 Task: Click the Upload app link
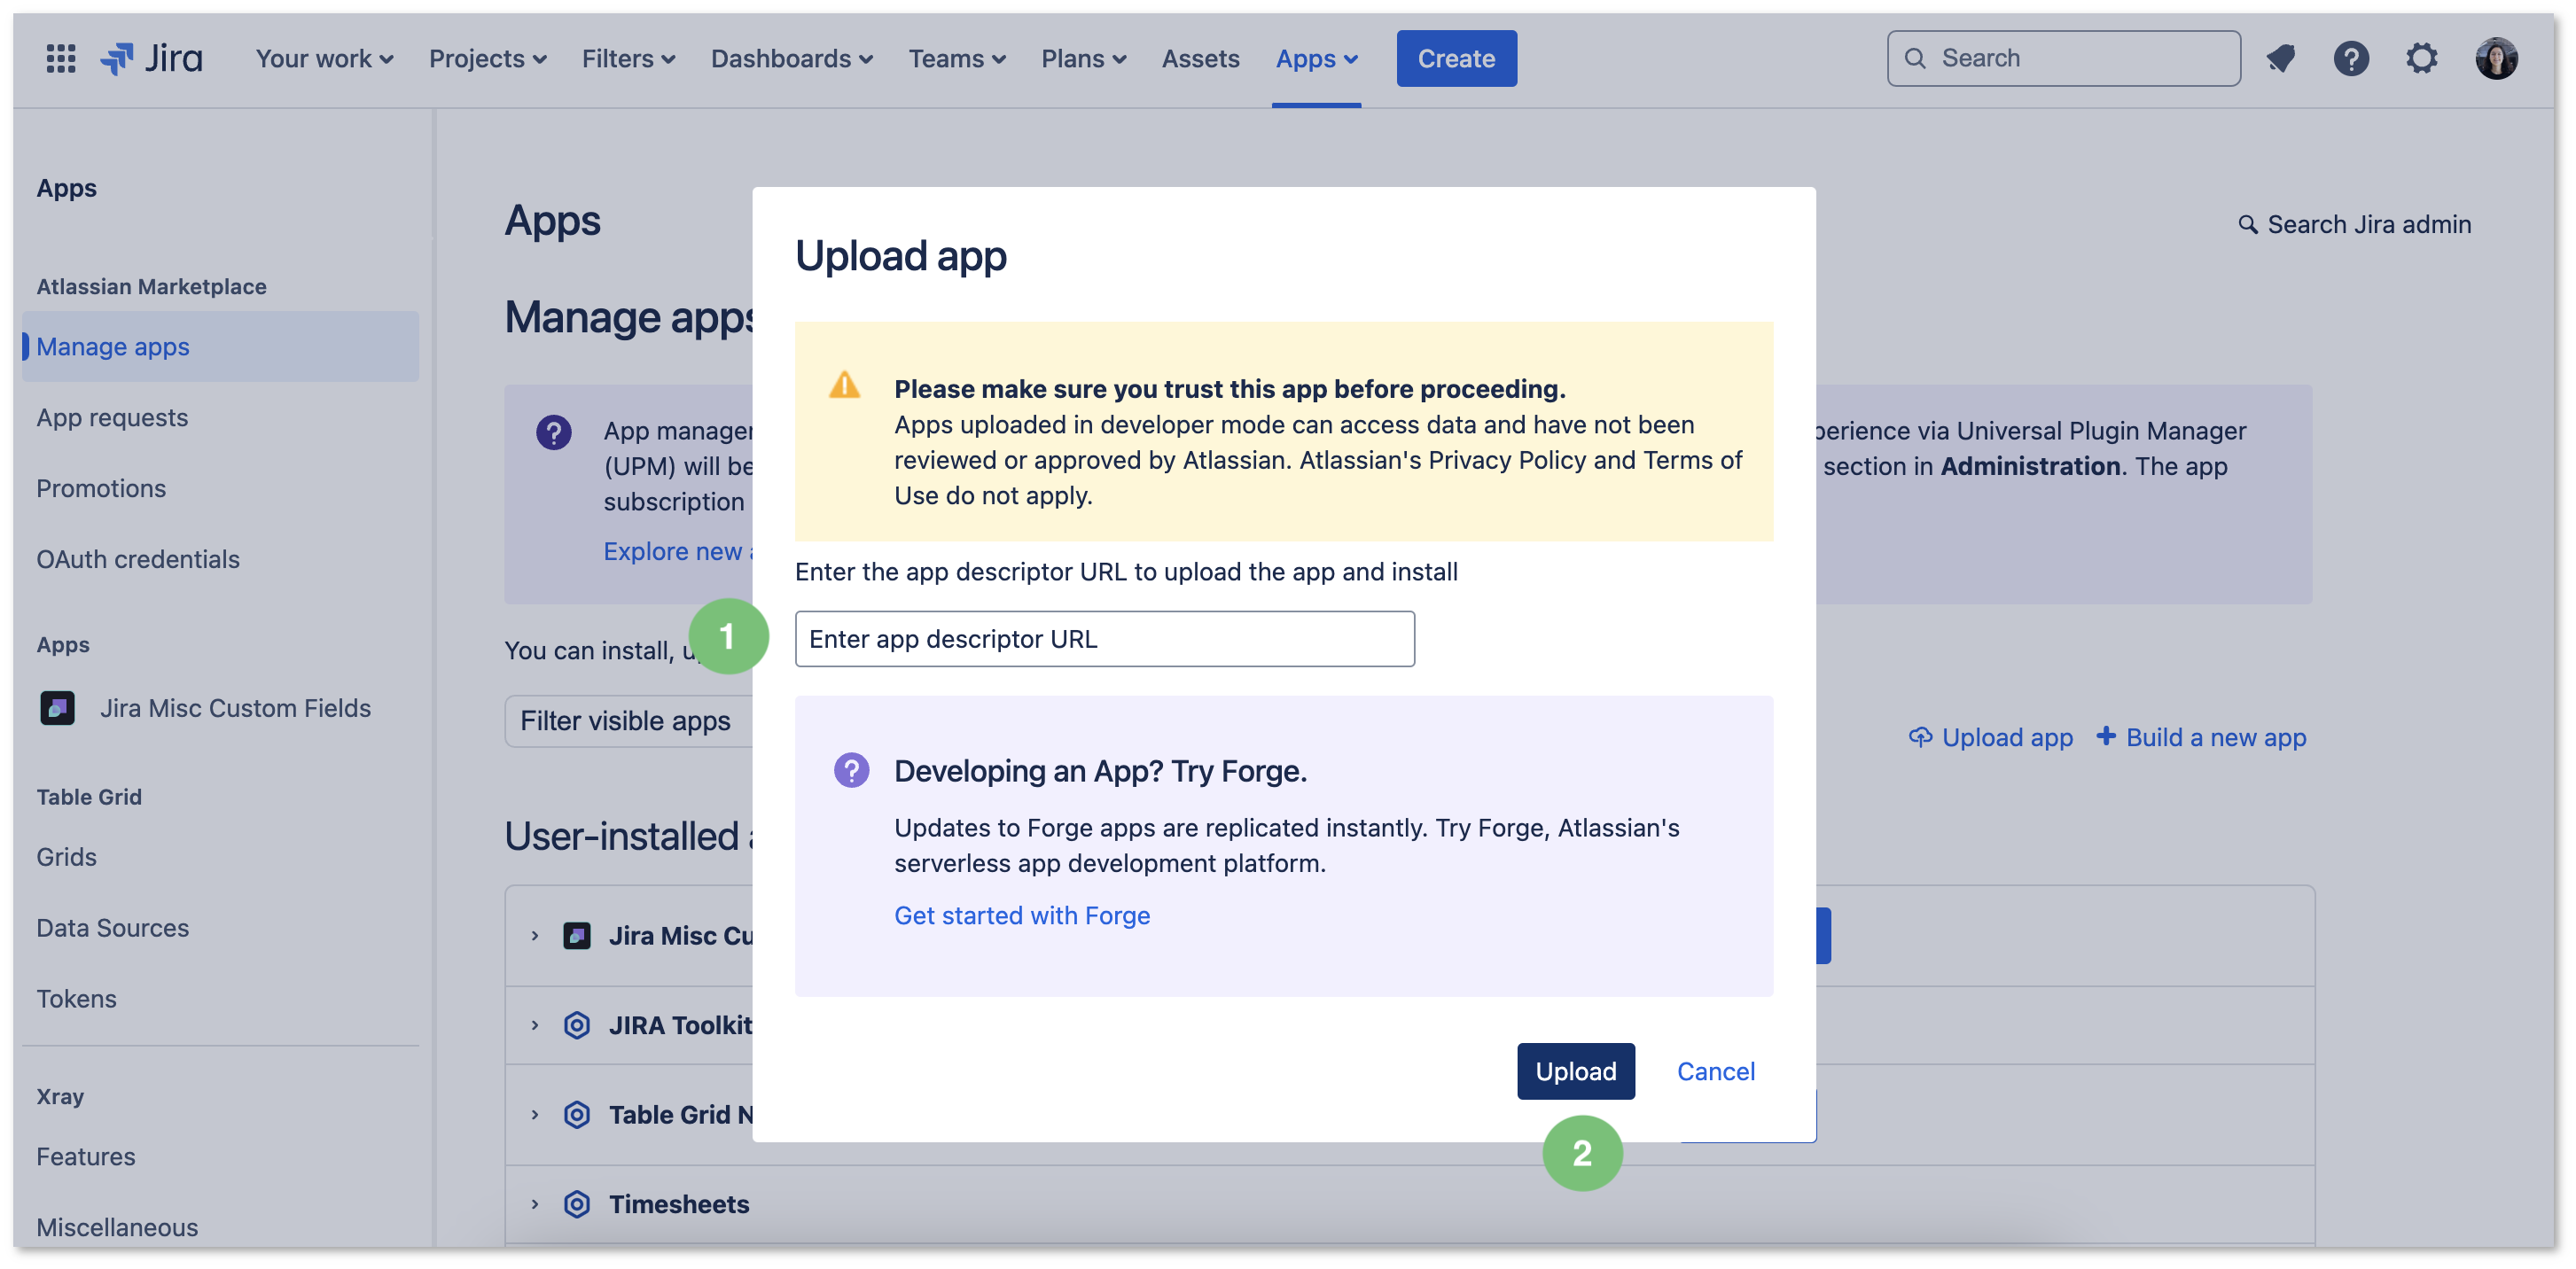[x=1990, y=737]
